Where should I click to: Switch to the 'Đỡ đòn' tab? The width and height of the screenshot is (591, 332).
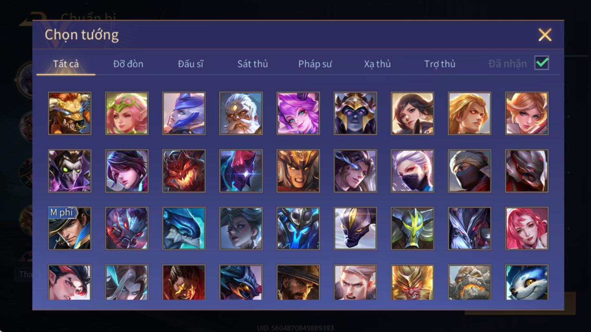click(128, 64)
